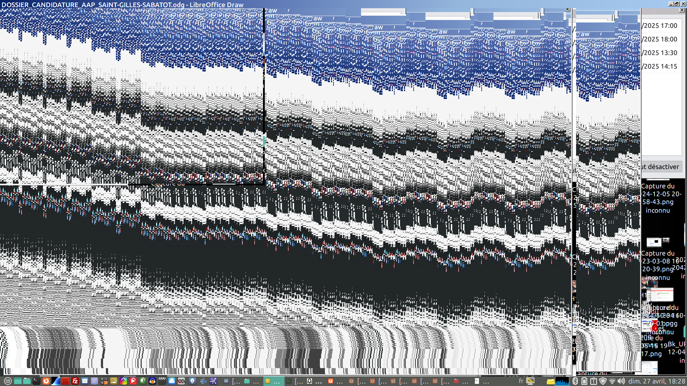Screen dimensions: 687x386
Task: Open the Wi-Fi network tray icon
Action: 612,381
